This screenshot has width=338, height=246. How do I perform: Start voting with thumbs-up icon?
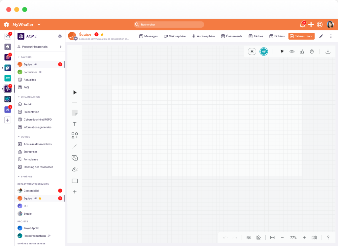302,52
